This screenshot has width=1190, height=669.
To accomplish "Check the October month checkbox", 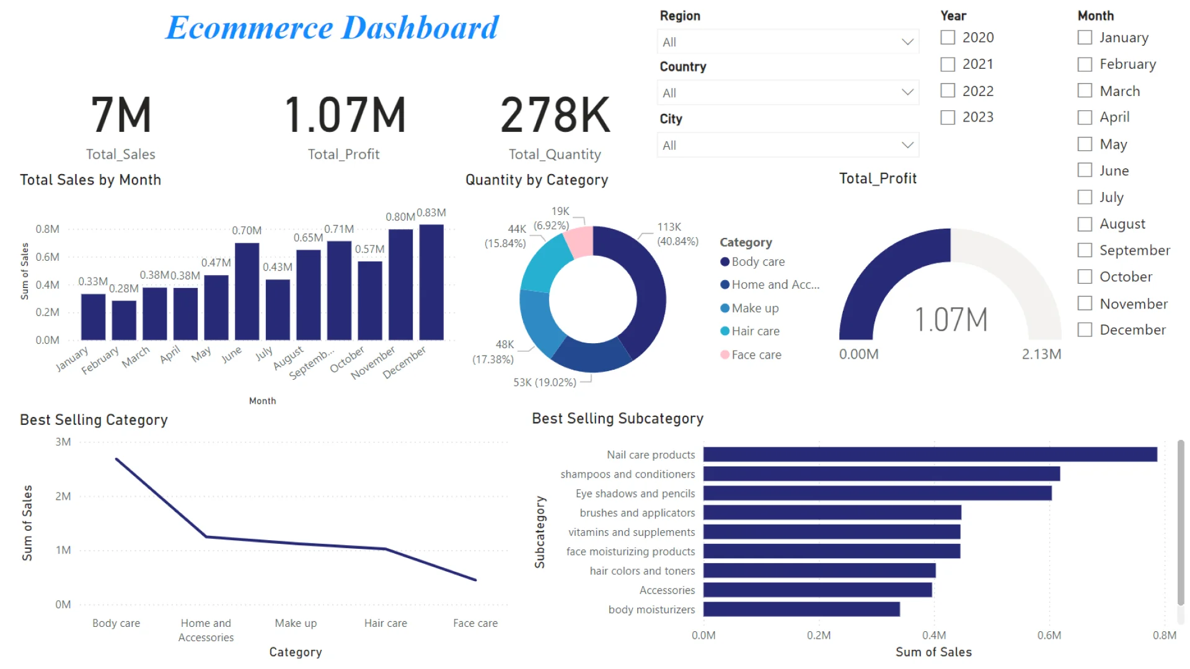I will coord(1085,276).
